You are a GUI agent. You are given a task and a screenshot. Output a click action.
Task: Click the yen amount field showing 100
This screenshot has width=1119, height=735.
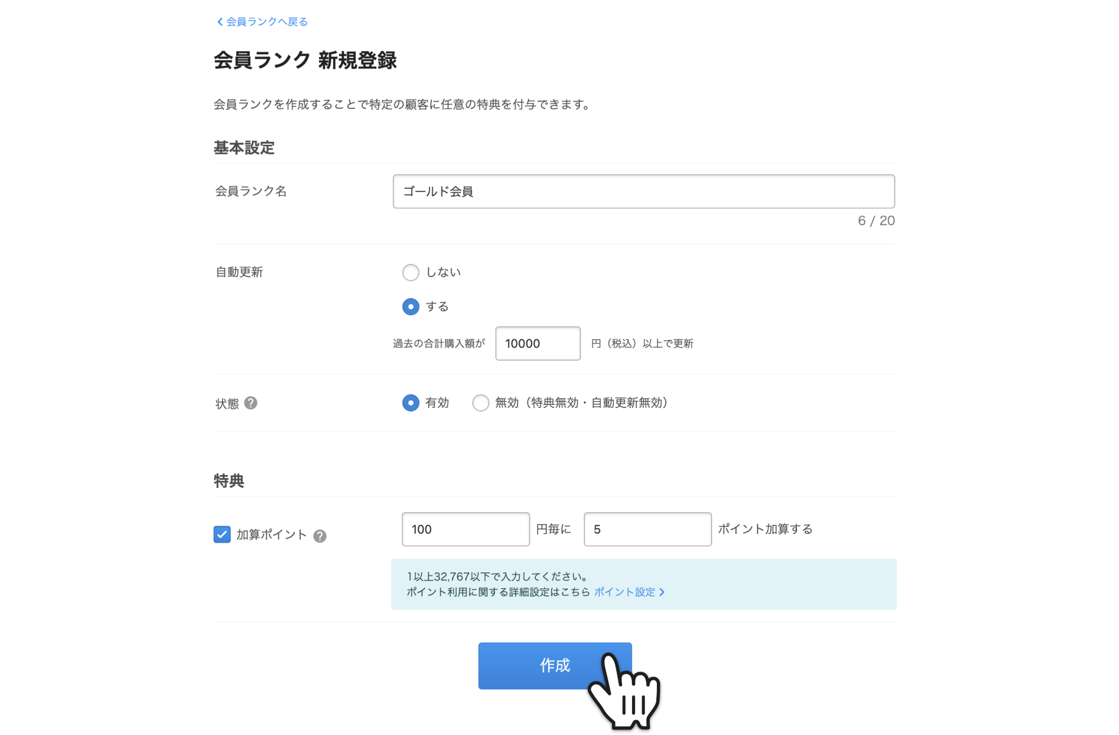[x=466, y=529]
